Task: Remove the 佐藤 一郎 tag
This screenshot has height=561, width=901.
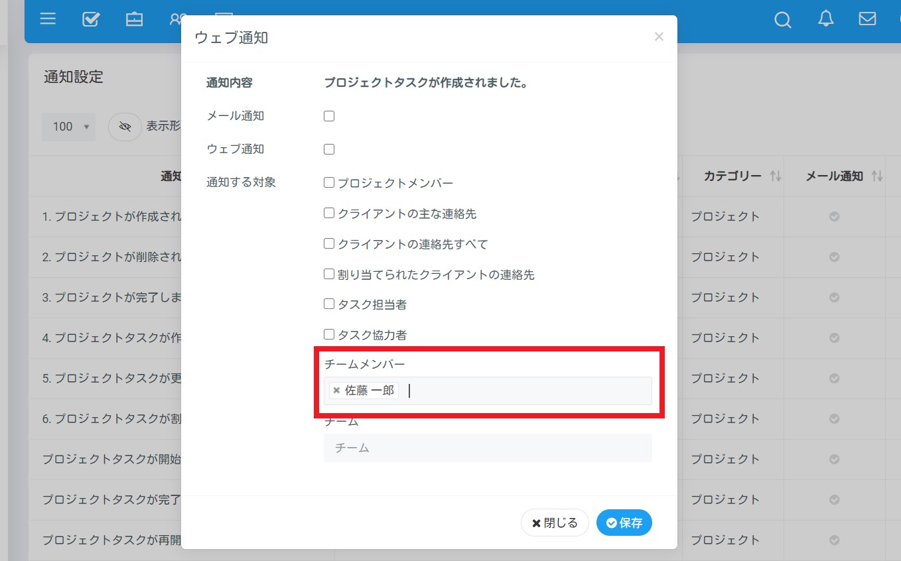Action: [x=336, y=391]
